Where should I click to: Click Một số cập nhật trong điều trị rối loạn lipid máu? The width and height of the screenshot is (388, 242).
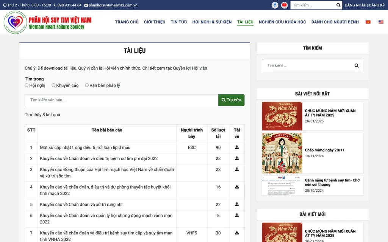pos(85,147)
